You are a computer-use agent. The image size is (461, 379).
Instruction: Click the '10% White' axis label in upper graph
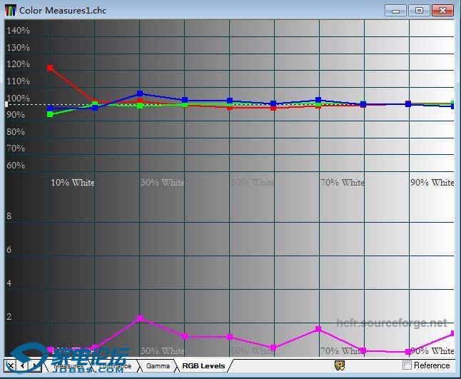tap(72, 183)
